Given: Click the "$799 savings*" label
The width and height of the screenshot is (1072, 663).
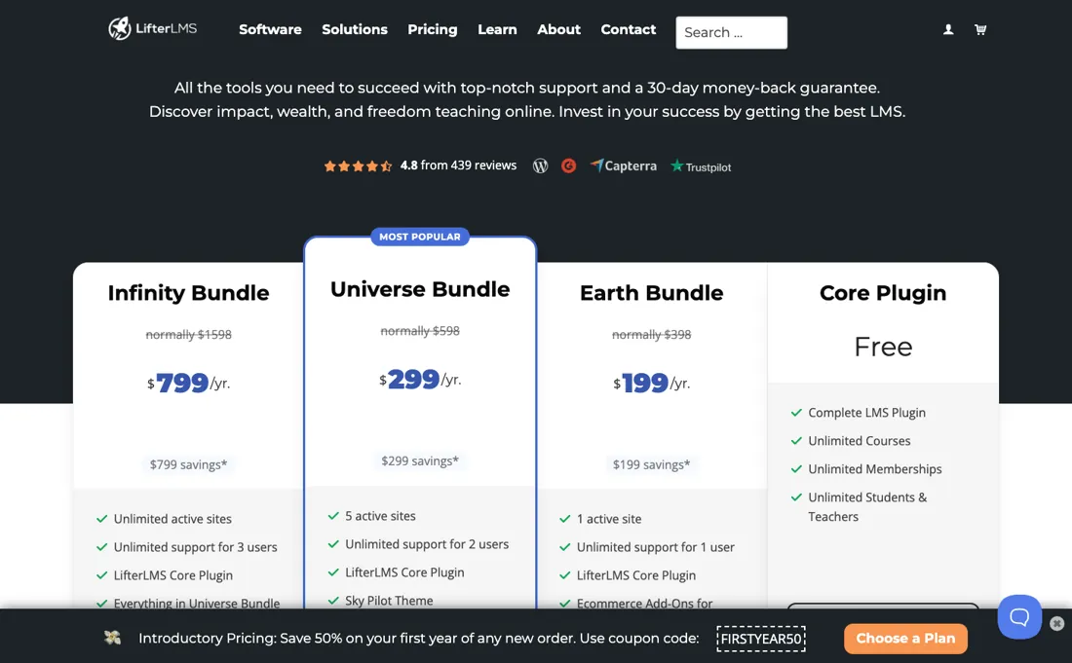Looking at the screenshot, I should tap(188, 464).
